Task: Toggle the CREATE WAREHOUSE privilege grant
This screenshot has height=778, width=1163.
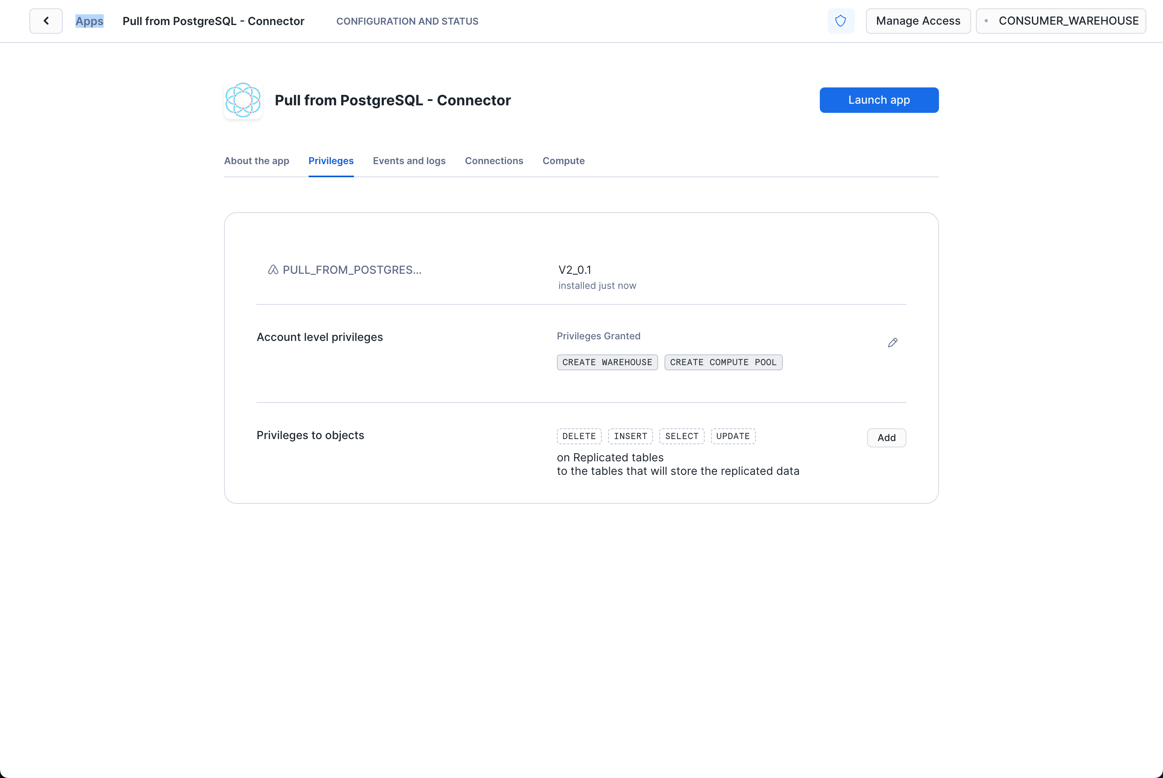Action: (893, 341)
